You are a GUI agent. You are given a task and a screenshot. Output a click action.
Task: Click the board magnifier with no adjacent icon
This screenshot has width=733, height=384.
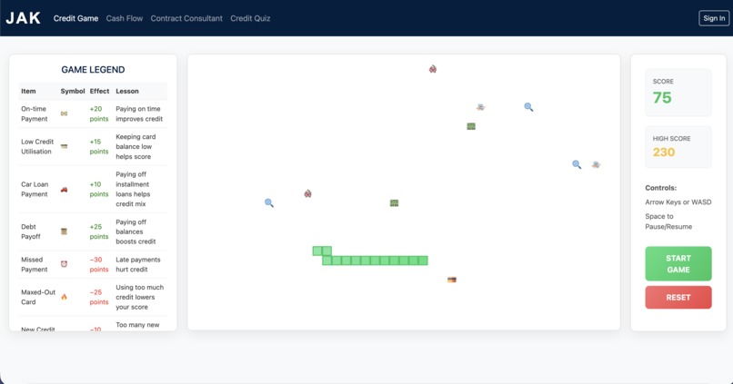pos(528,107)
